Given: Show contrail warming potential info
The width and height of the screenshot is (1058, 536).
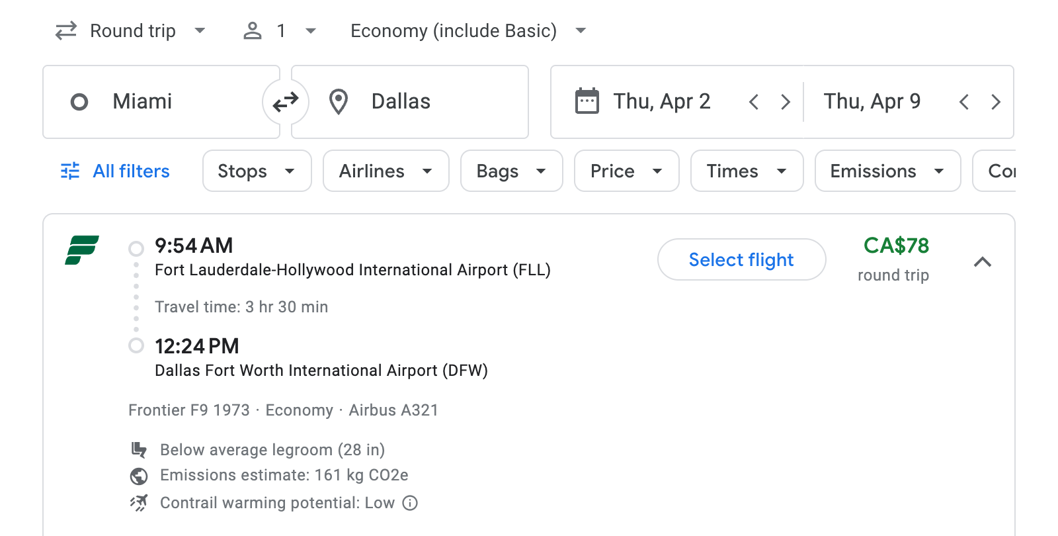Looking at the screenshot, I should click(x=410, y=503).
